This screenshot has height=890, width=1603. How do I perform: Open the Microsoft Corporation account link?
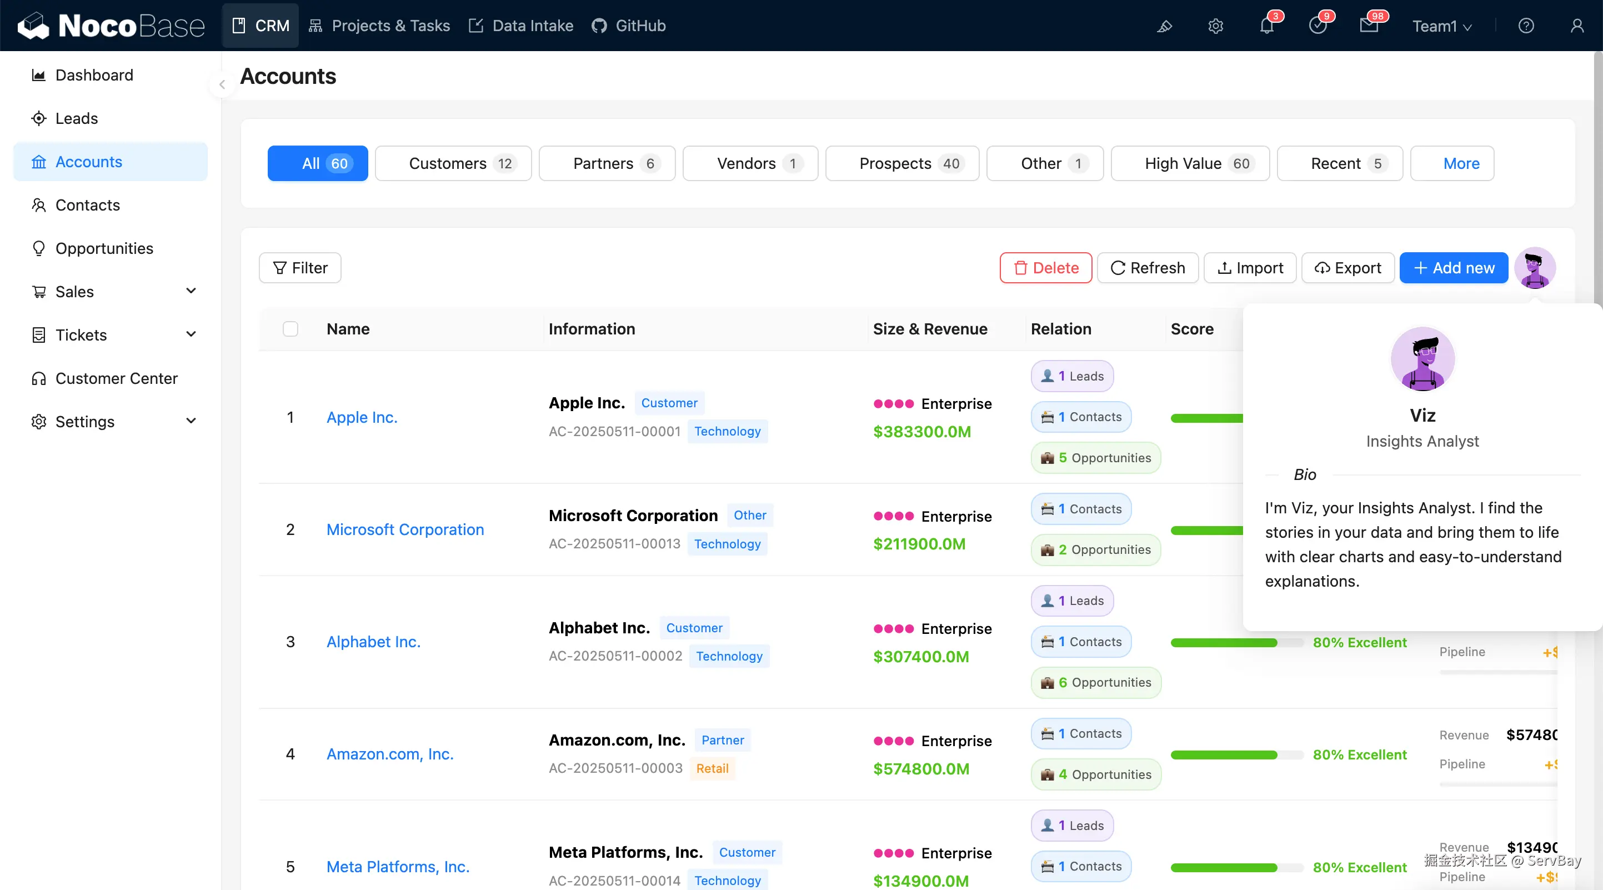(x=405, y=529)
